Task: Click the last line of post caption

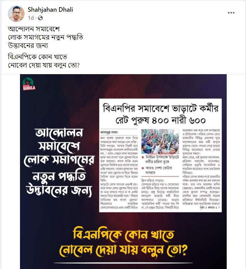Action: click(x=44, y=66)
